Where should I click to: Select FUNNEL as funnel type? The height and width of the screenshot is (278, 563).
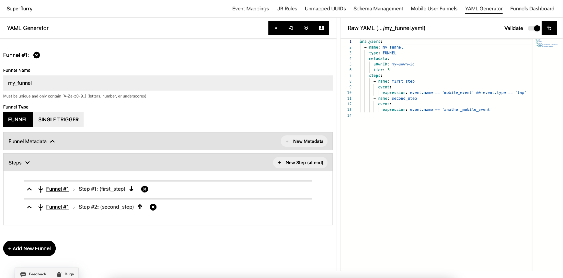pos(18,119)
